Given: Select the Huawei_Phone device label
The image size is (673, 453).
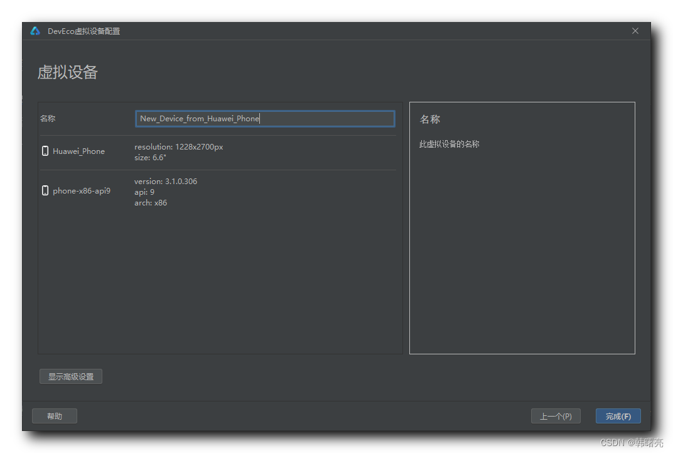Looking at the screenshot, I should click(x=78, y=151).
